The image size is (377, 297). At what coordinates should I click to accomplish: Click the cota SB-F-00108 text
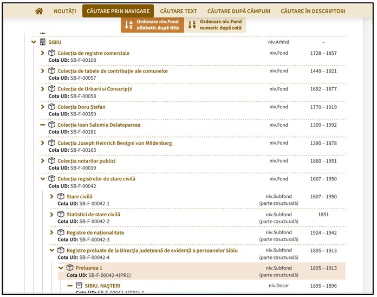click(83, 60)
